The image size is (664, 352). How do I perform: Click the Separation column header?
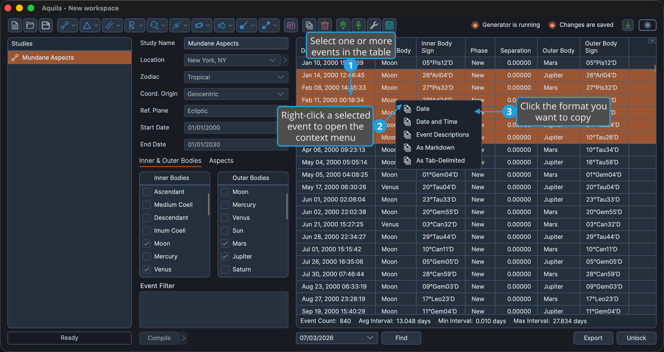tap(515, 51)
